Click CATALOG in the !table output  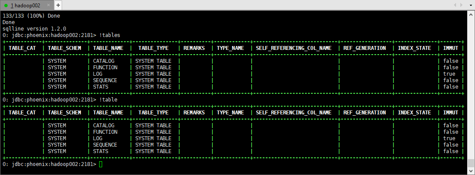[x=103, y=126]
